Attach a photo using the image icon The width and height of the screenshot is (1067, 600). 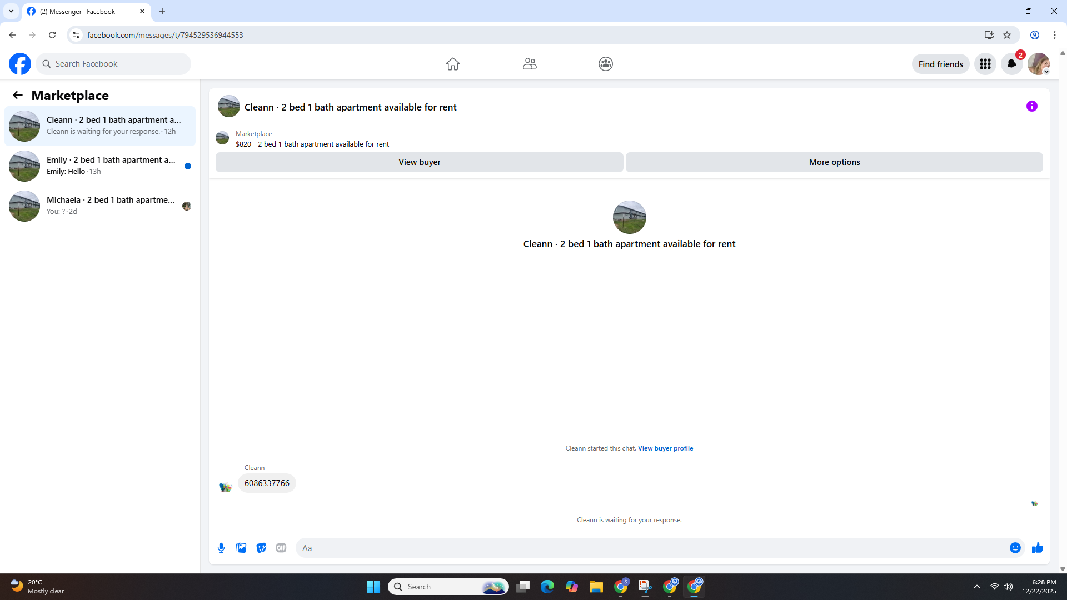(241, 548)
